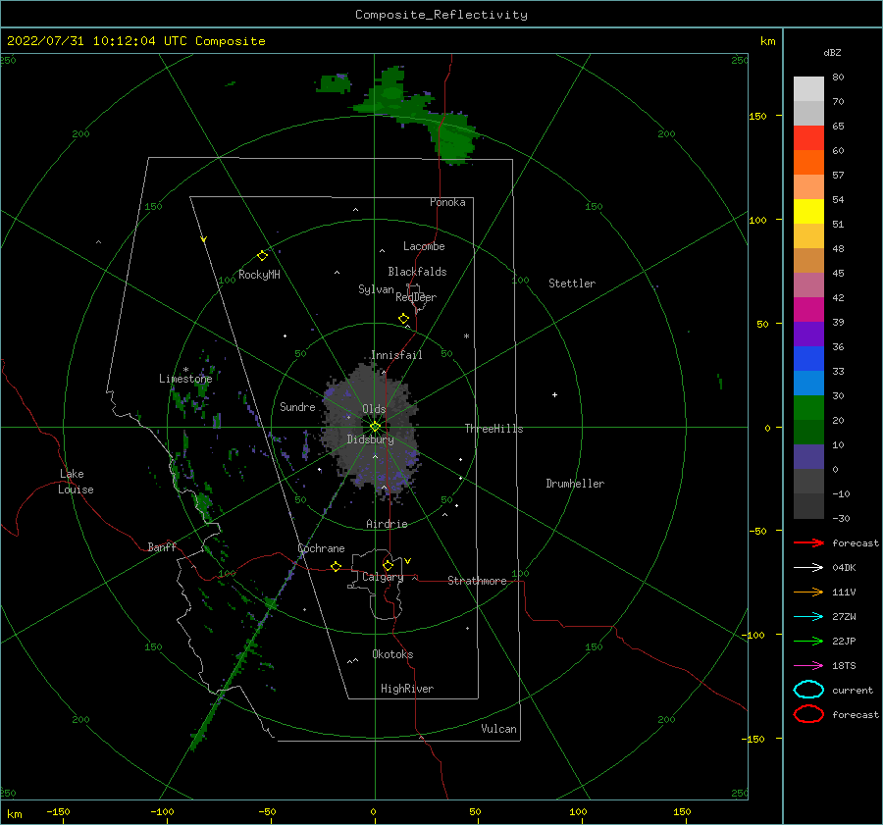
Task: Click the asterisk marker east of Innisfail
Action: coord(466,336)
